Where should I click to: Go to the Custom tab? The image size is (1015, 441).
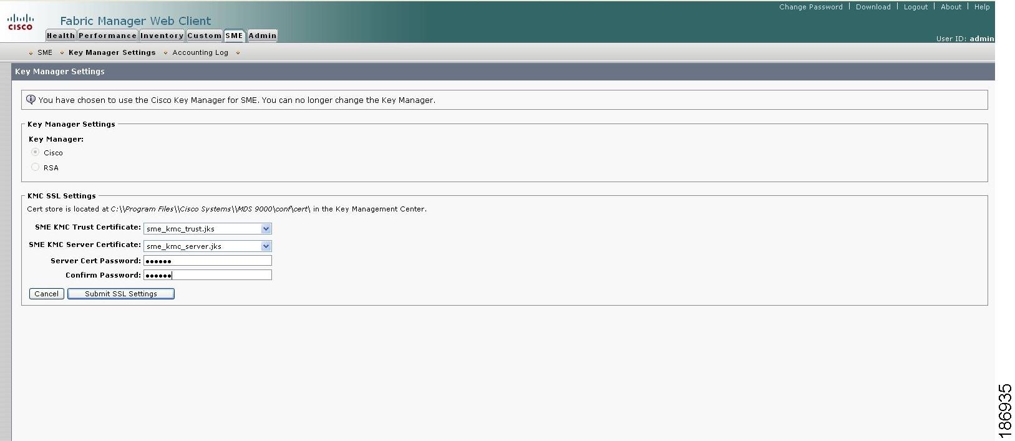(x=204, y=36)
